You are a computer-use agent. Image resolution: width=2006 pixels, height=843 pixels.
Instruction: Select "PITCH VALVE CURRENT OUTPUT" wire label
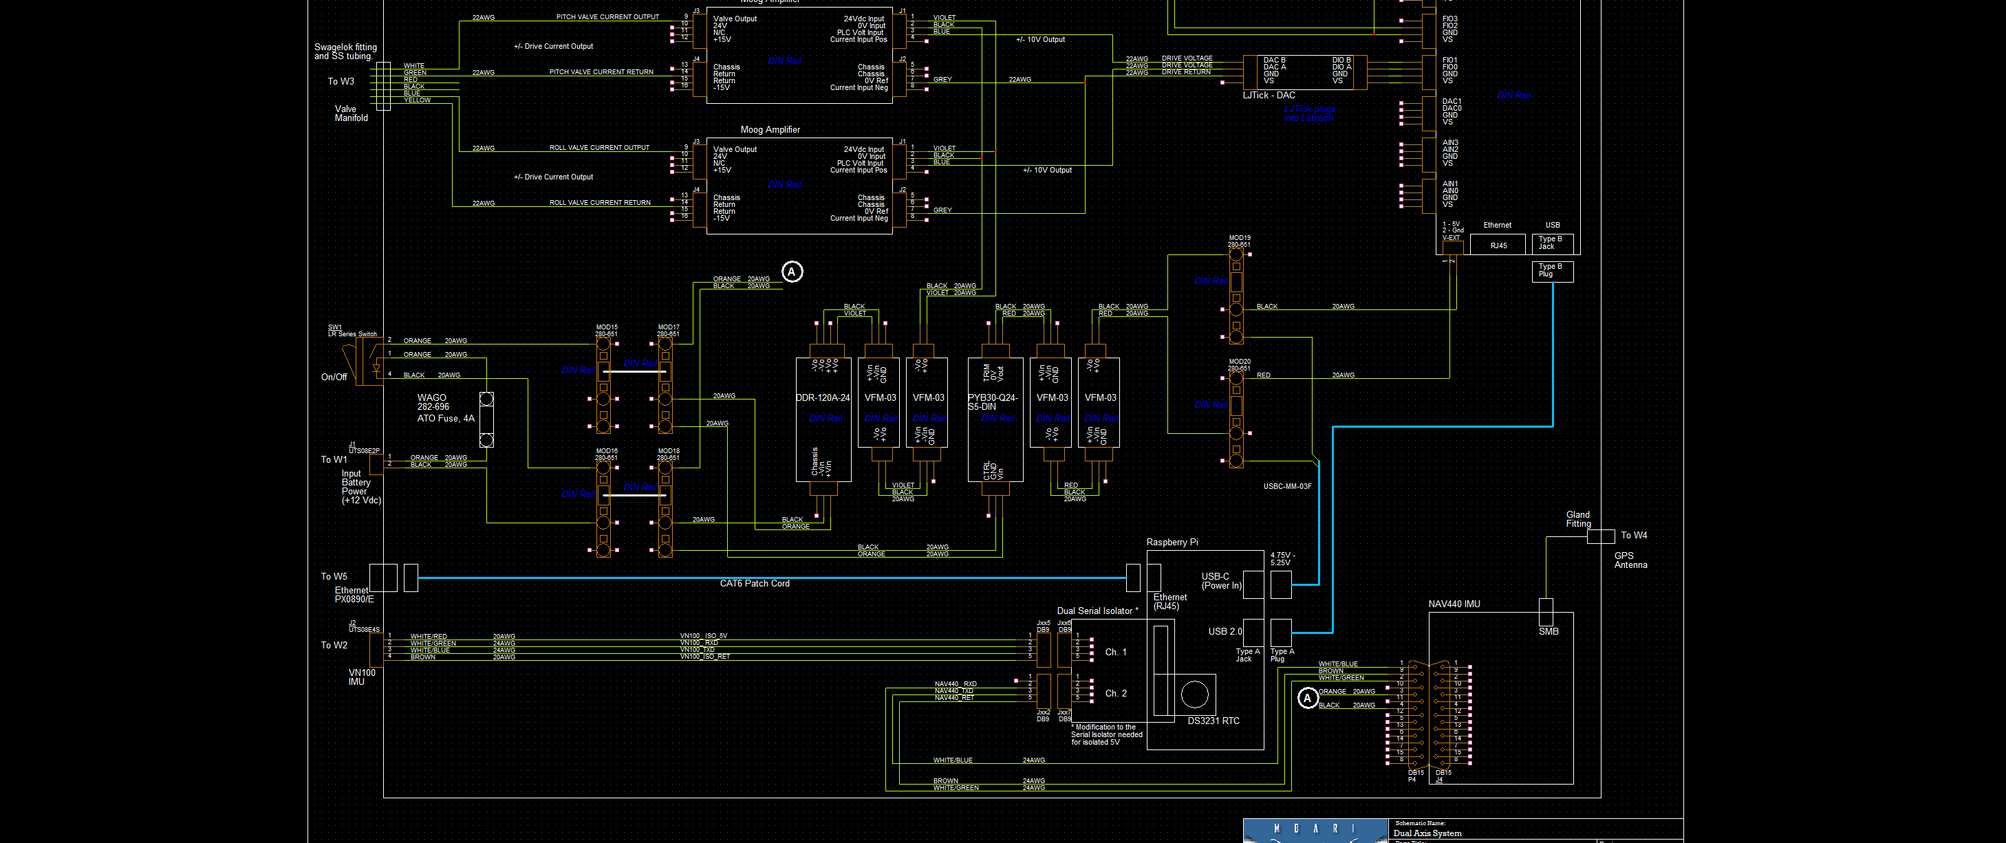pos(607,17)
